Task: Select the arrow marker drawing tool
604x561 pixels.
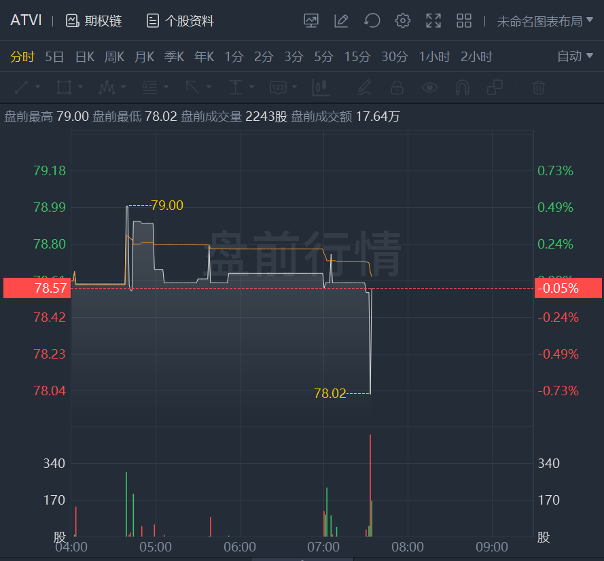Action: coord(192,88)
